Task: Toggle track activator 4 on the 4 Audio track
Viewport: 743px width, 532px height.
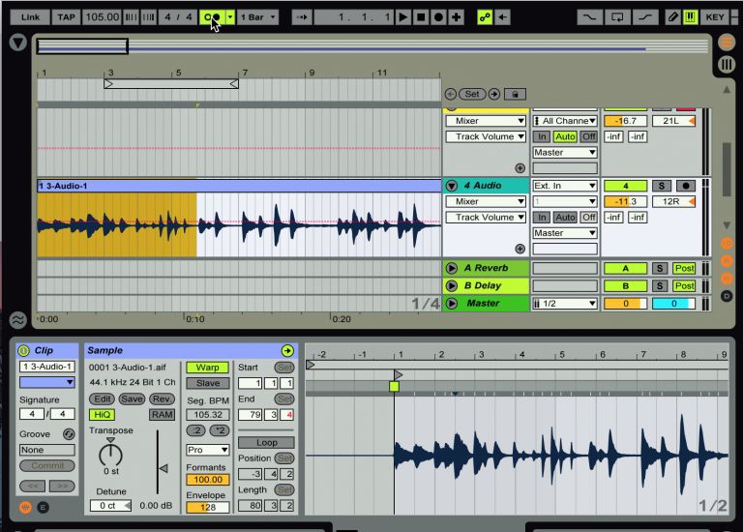Action: [x=626, y=186]
